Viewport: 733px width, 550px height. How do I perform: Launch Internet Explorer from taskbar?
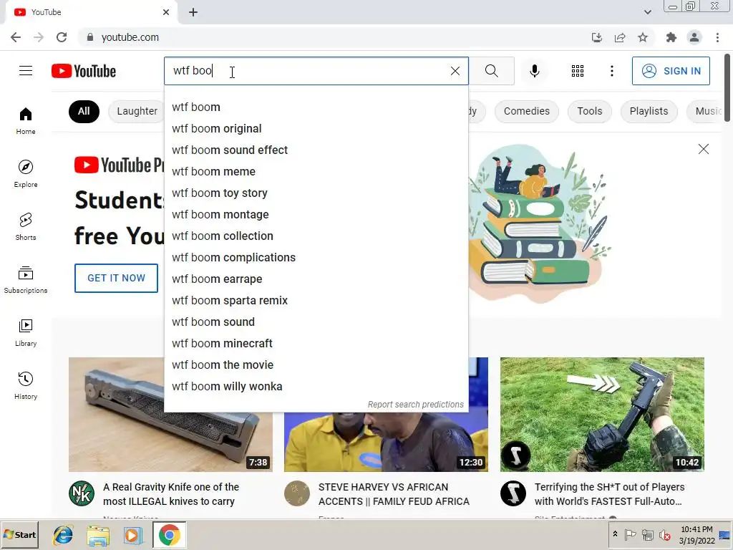click(x=63, y=535)
